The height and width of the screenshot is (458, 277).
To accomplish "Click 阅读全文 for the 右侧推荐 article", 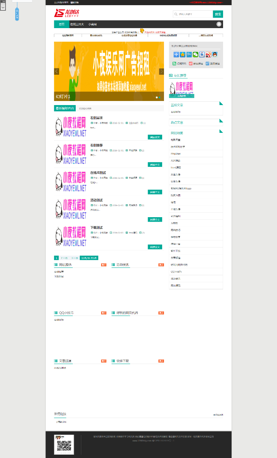I will tap(155, 165).
